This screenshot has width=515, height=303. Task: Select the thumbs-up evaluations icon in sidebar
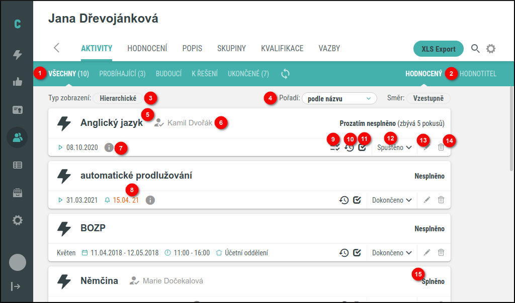[17, 82]
